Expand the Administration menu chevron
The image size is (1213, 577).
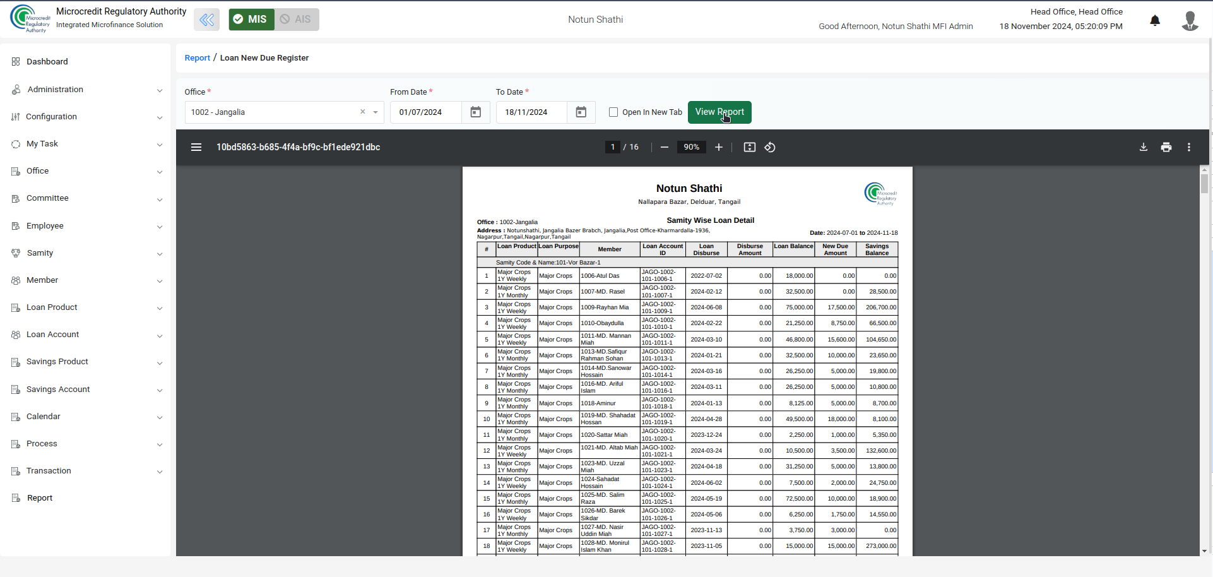(x=160, y=90)
